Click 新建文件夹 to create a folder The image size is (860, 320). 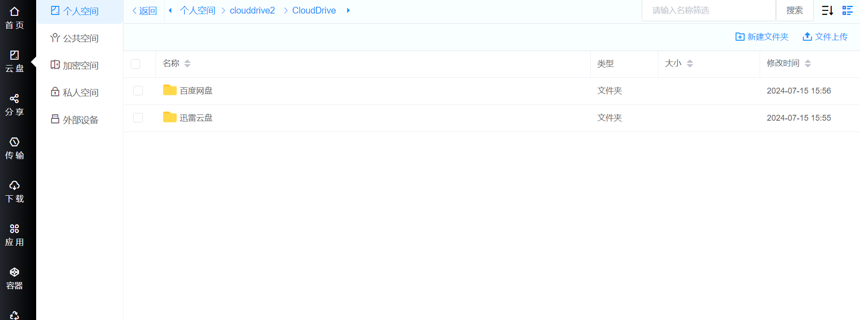pyautogui.click(x=762, y=37)
